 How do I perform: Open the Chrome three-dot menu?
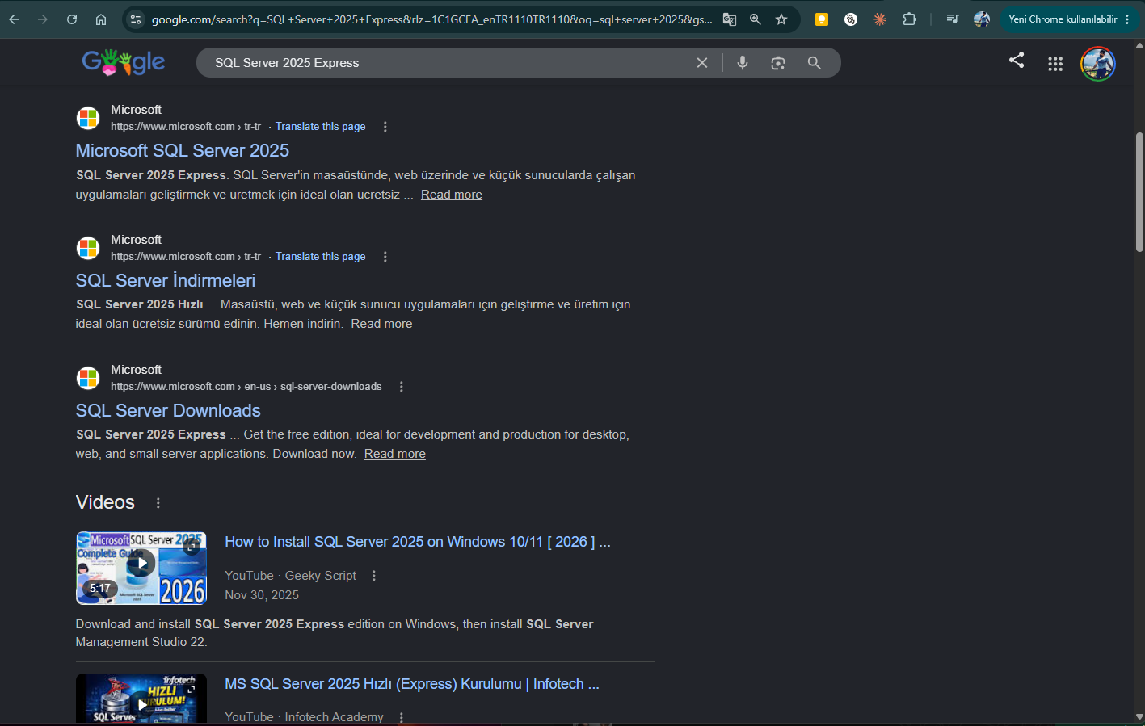[1127, 19]
